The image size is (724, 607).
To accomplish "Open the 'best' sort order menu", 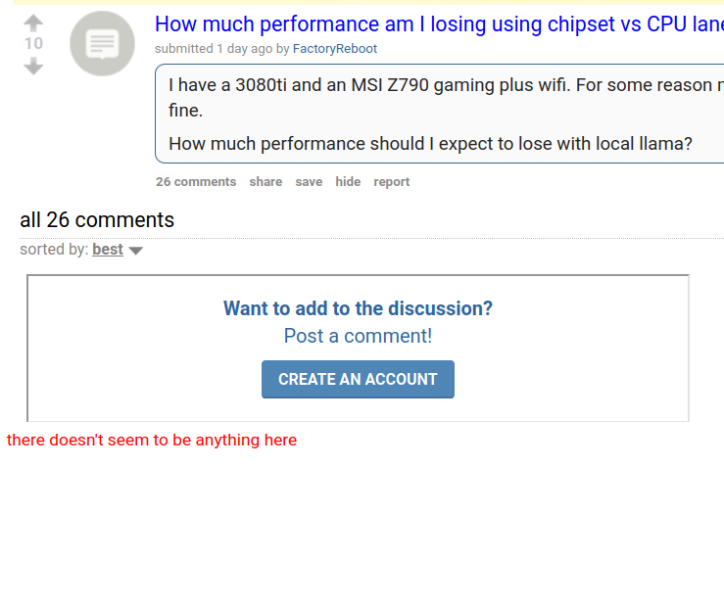I will (108, 250).
